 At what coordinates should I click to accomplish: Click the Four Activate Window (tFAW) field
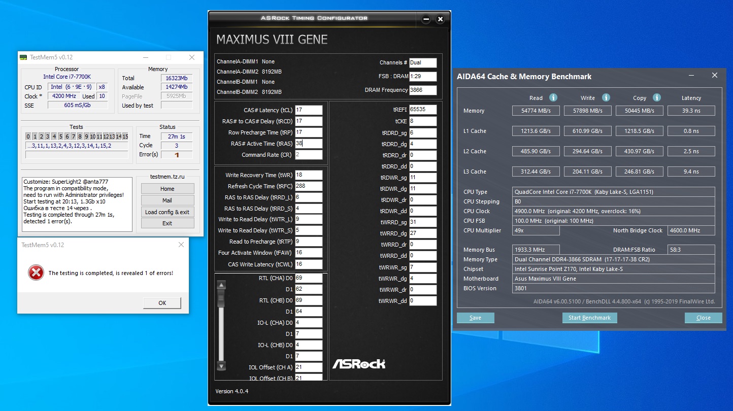[x=309, y=253]
